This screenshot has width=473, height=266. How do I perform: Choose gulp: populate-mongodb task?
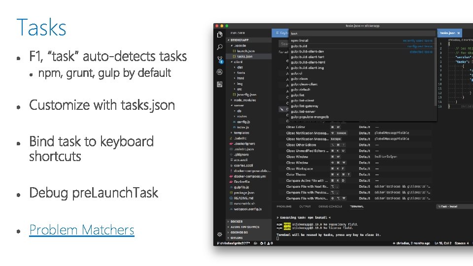[362, 117]
